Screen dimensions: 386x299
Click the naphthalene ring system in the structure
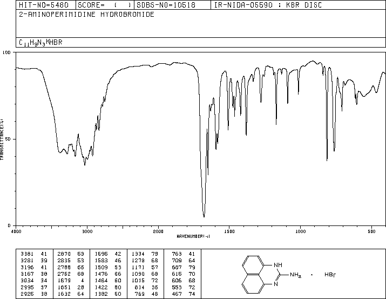coord(254,275)
